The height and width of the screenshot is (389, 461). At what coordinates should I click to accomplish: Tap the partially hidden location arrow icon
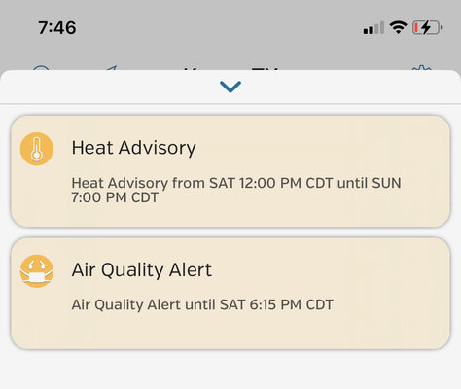(111, 68)
